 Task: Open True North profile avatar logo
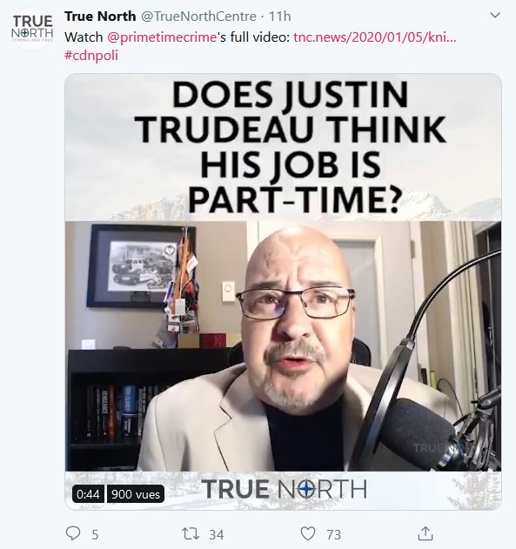pos(32,29)
